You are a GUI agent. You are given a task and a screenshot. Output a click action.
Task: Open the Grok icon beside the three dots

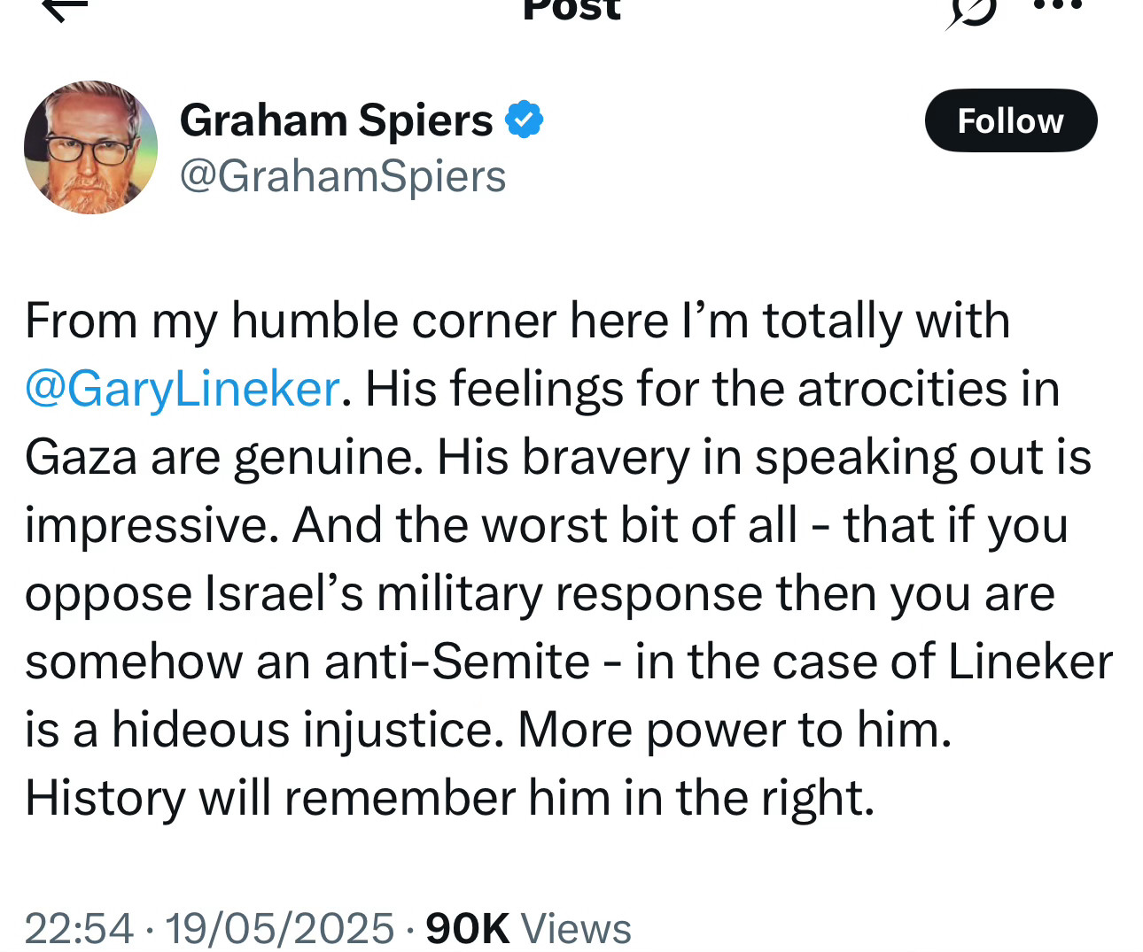click(971, 11)
